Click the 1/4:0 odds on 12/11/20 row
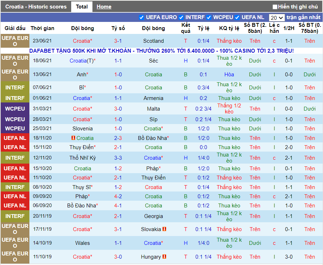323x265 pixels. (x=203, y=158)
